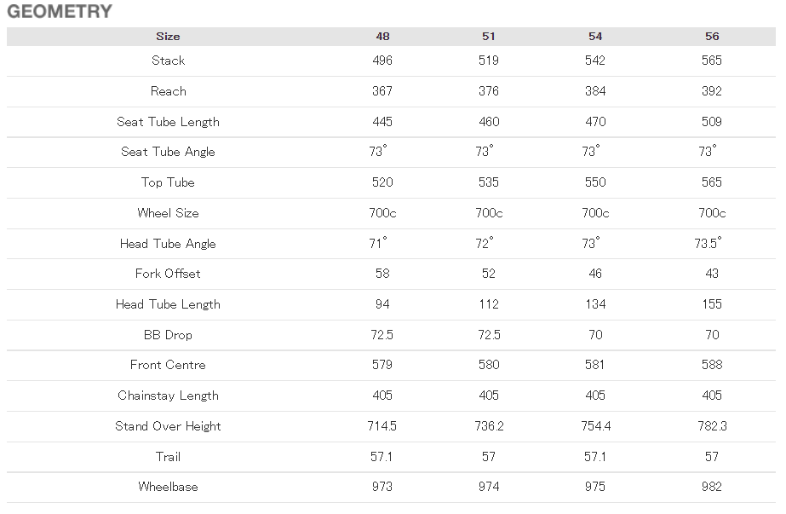Screen dimensions: 786x514
Task: Select the Size column header
Action: pyautogui.click(x=168, y=36)
